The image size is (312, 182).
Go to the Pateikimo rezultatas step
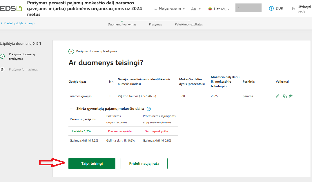[189, 24]
